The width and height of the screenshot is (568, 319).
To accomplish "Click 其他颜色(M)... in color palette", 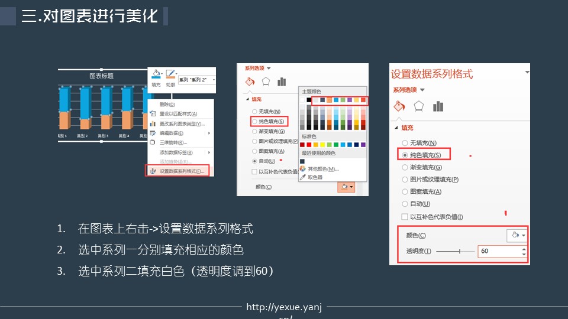I will tap(323, 169).
